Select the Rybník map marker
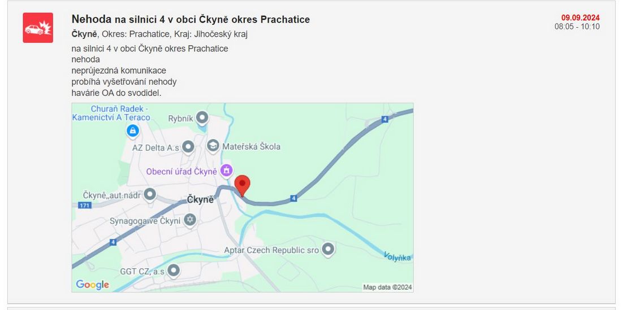The width and height of the screenshot is (622, 310). coord(202,117)
